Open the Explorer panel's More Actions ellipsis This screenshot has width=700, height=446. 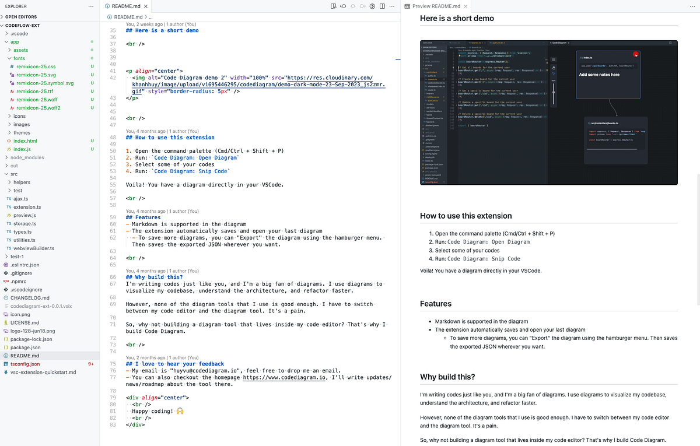pos(90,6)
